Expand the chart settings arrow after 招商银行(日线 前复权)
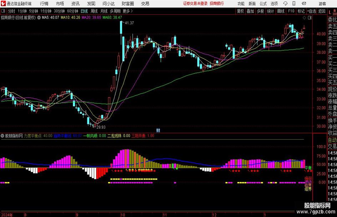The image size is (337, 217). click(x=39, y=17)
